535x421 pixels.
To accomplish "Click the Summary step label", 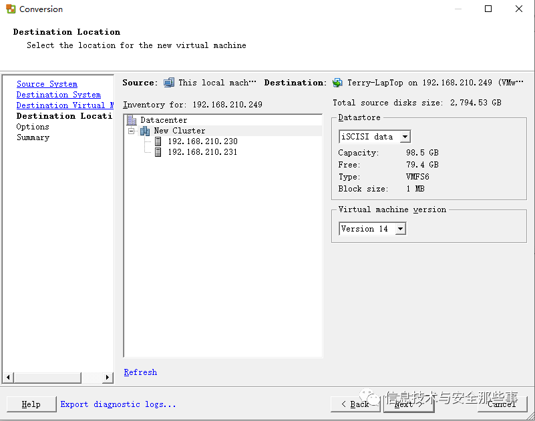I will pyautogui.click(x=33, y=137).
